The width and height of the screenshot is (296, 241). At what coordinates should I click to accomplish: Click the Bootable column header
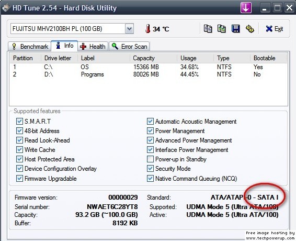point(268,58)
